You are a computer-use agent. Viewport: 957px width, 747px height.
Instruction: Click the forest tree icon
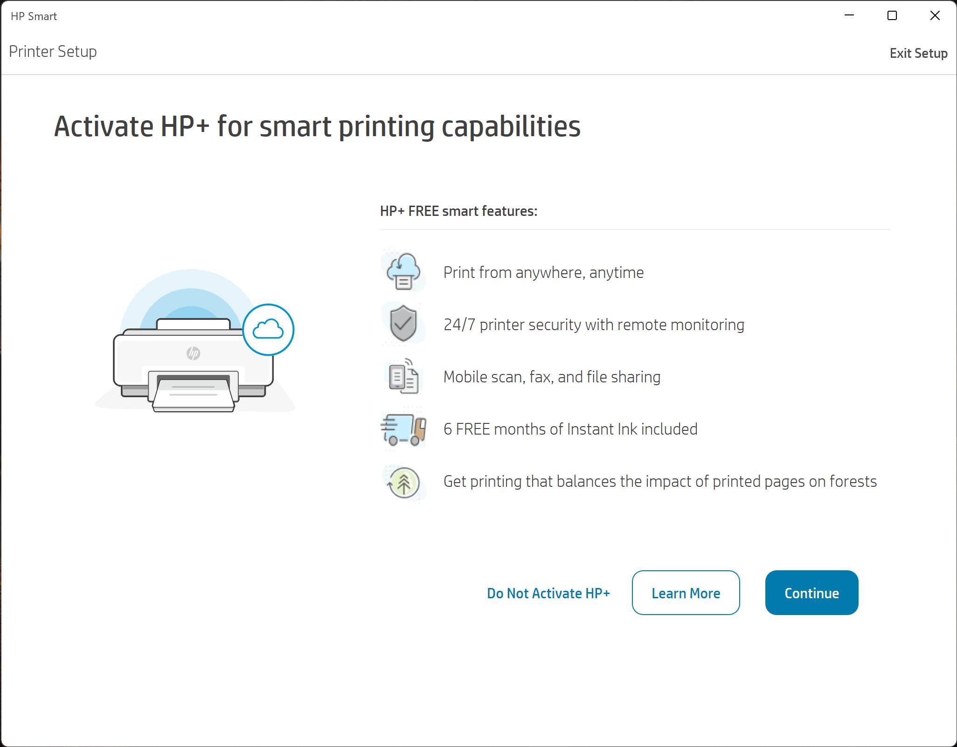(x=403, y=482)
